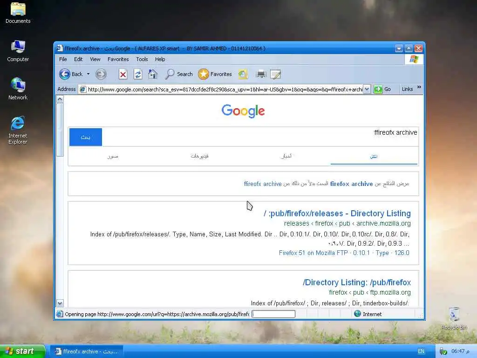The height and width of the screenshot is (358, 477).
Task: Open the Back history dropdown arrow
Action: pyautogui.click(x=88, y=74)
